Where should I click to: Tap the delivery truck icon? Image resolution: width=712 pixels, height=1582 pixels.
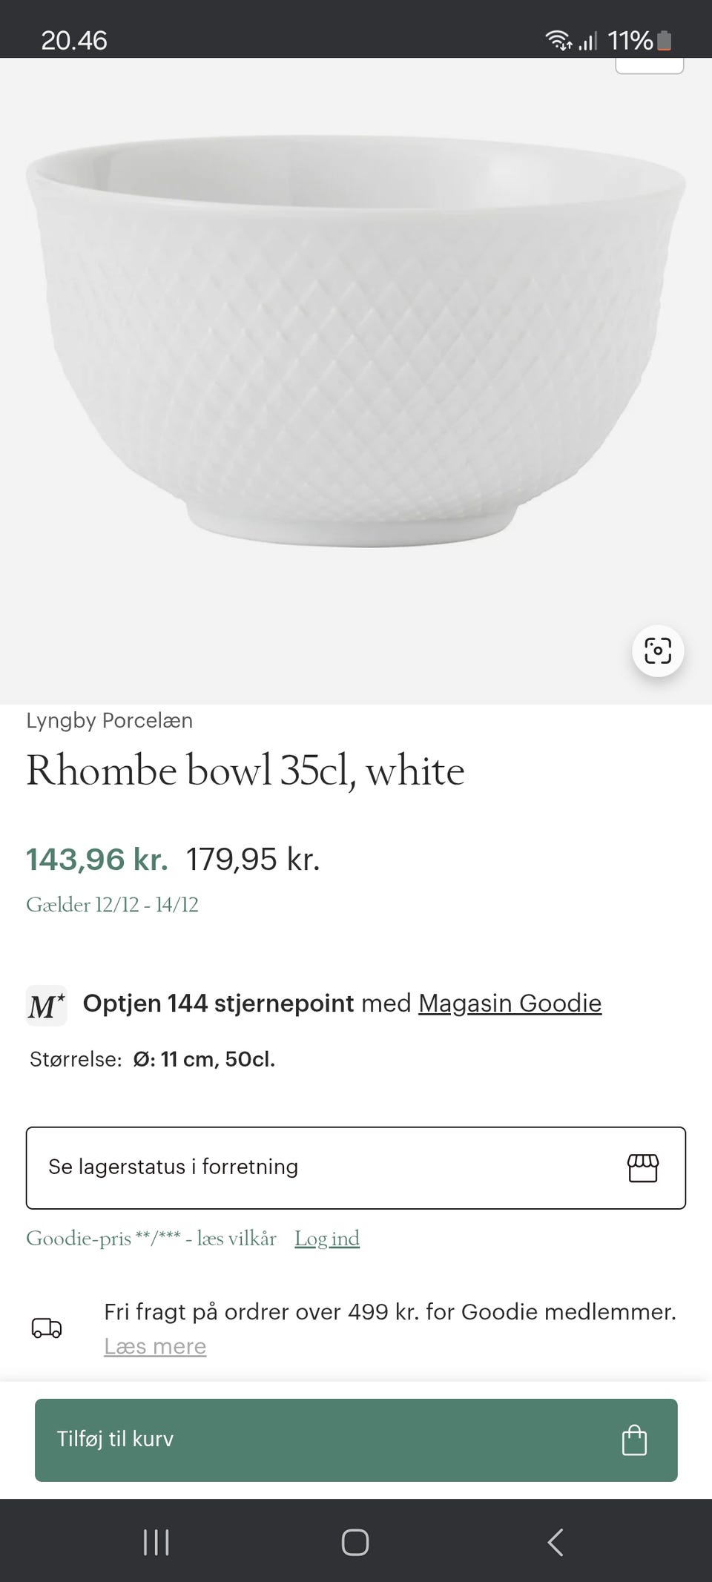[x=47, y=1328]
